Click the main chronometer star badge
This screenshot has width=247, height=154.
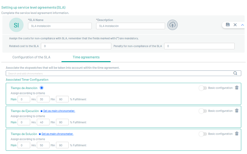(41, 88)
